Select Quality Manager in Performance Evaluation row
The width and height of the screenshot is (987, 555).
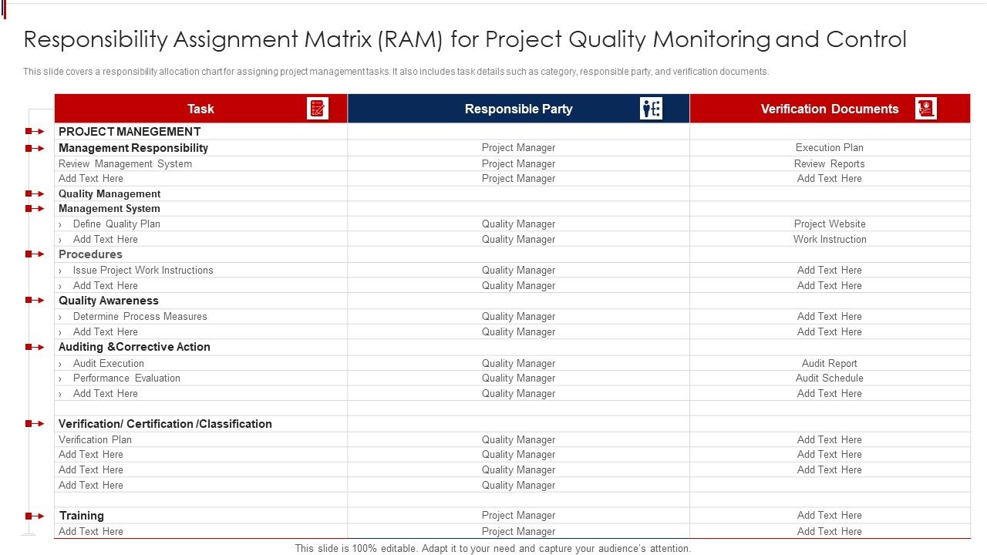518,378
